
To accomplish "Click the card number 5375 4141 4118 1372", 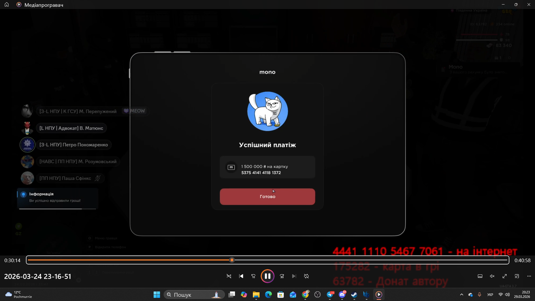I will 261,173.
